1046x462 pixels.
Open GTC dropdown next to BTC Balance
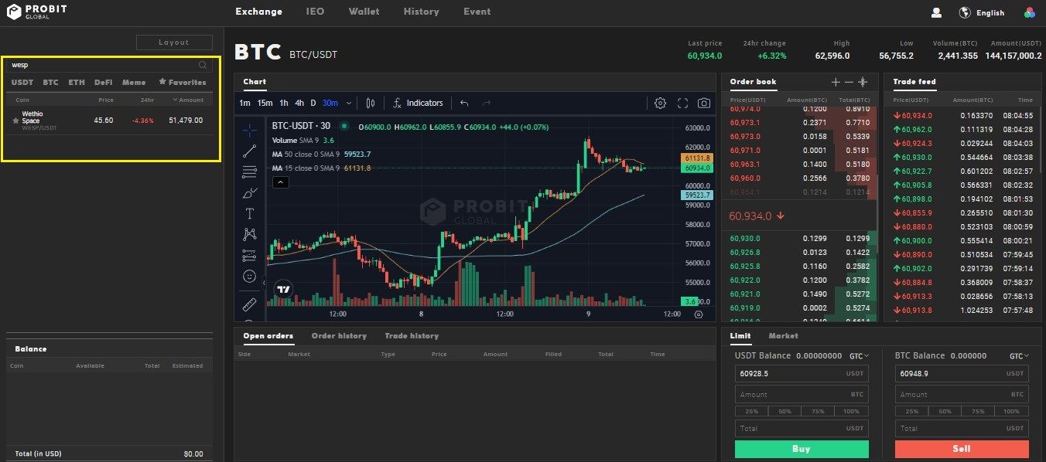coord(1020,356)
